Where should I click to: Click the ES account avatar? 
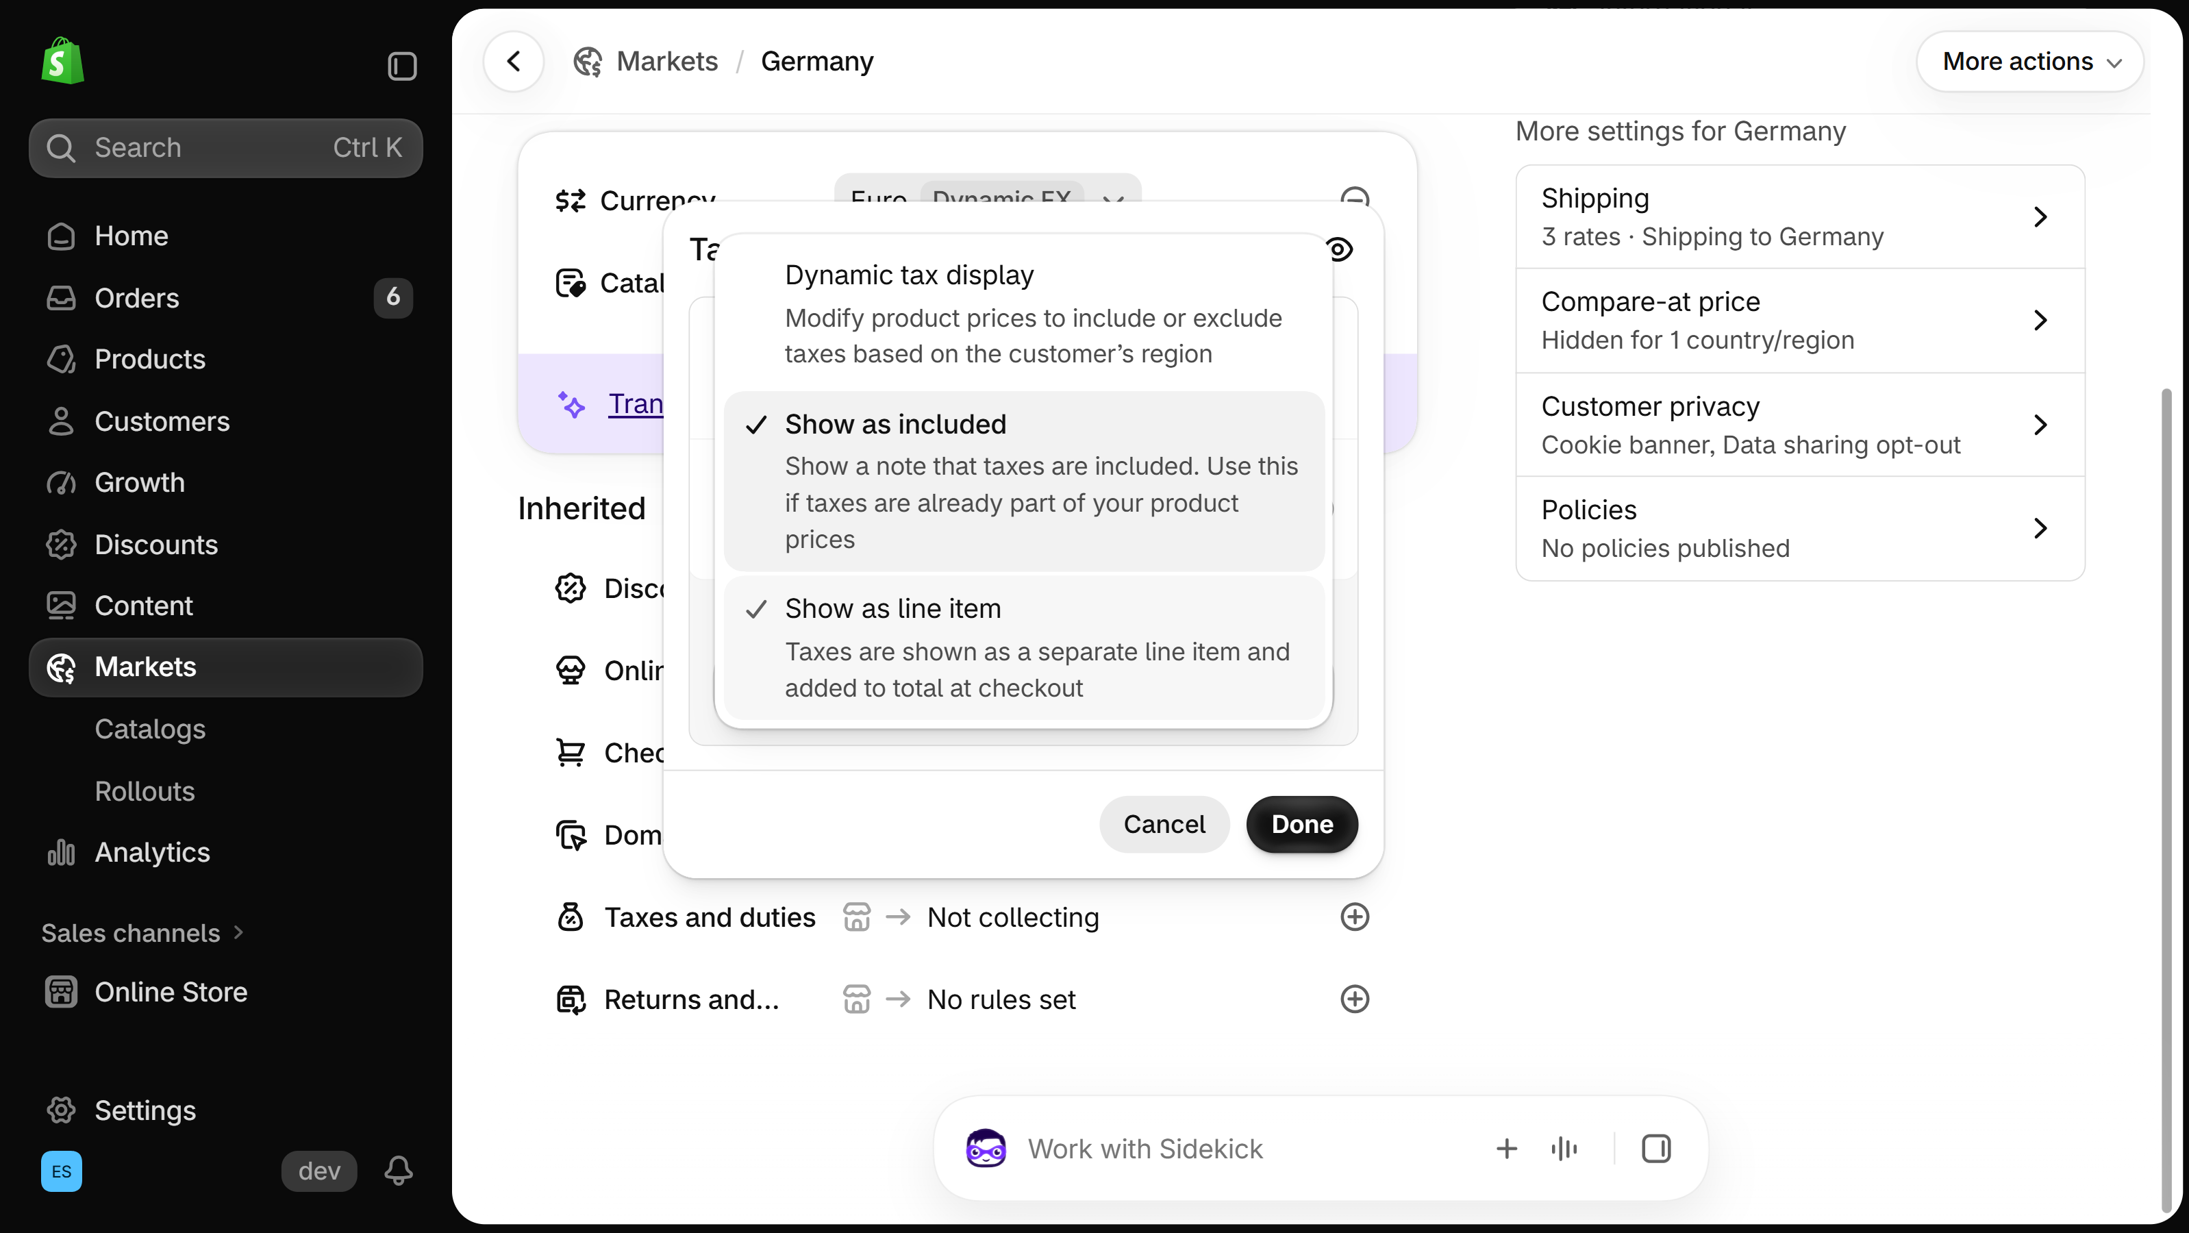tap(61, 1171)
